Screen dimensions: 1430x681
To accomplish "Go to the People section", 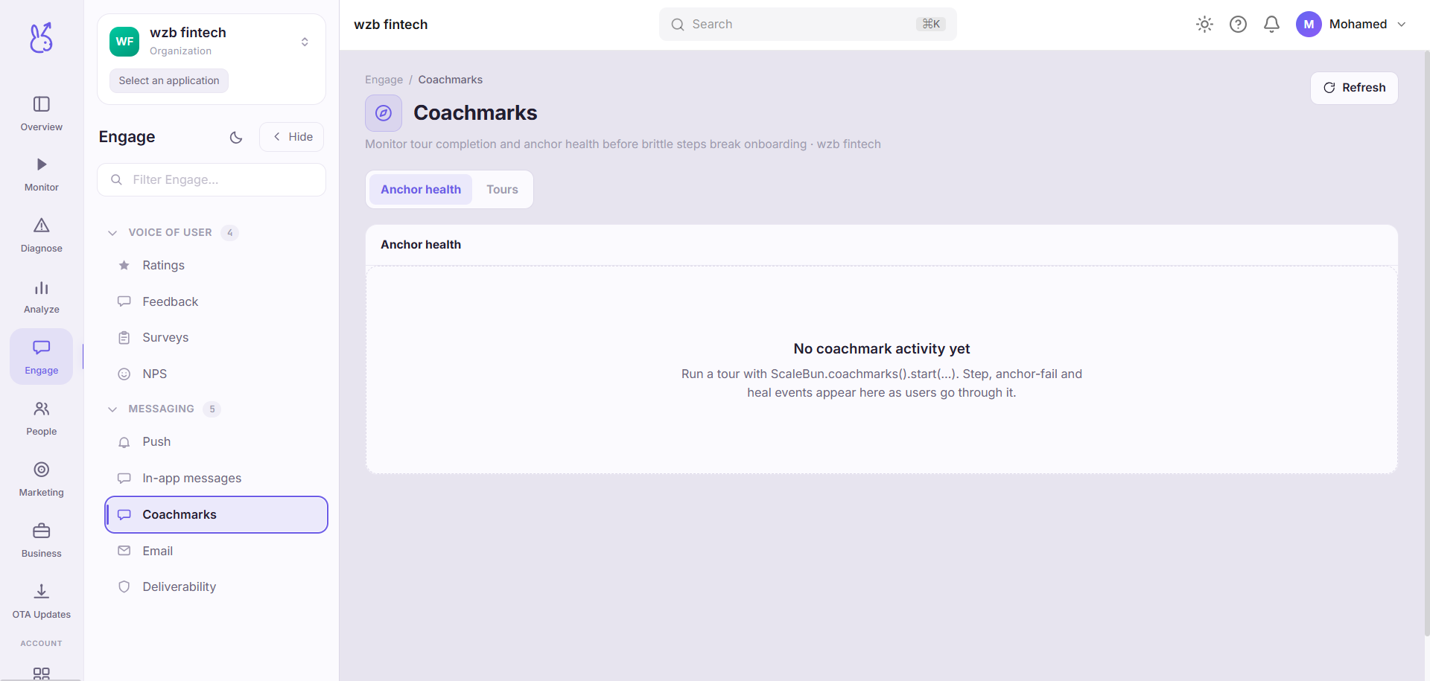I will pos(42,419).
